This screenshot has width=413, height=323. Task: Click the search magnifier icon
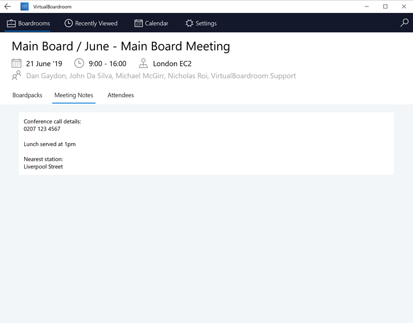pos(404,23)
